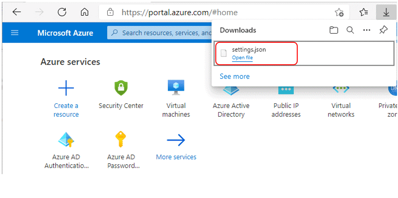The image size is (398, 198).
Task: Click the Virtual machines label
Action: point(176,110)
